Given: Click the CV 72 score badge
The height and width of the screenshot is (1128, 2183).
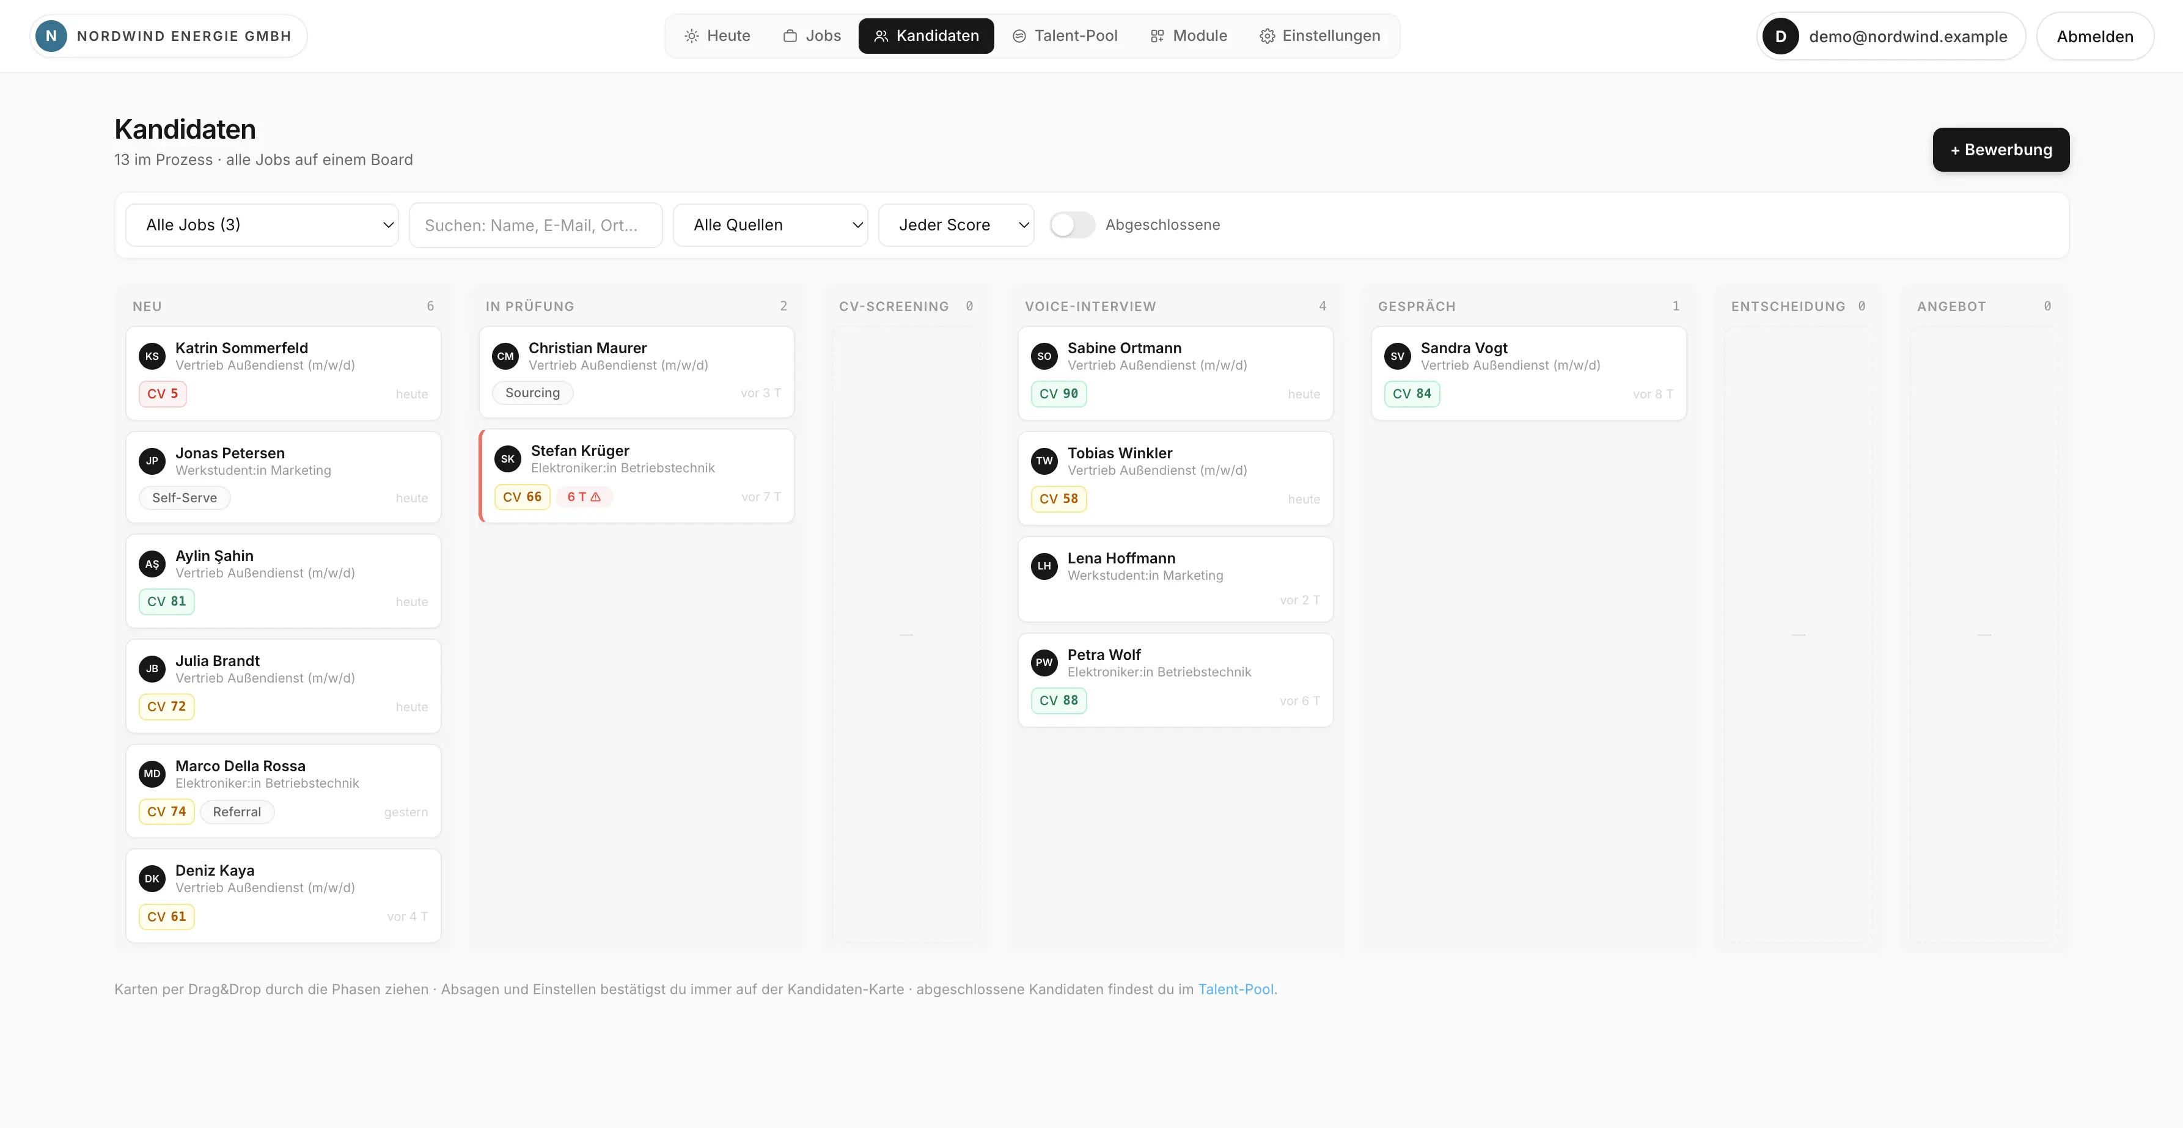Looking at the screenshot, I should [166, 706].
